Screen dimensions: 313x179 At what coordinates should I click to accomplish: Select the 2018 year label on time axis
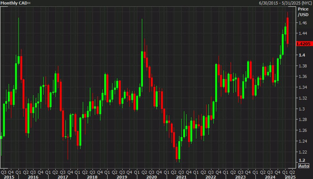pyautogui.click(x=92, y=176)
